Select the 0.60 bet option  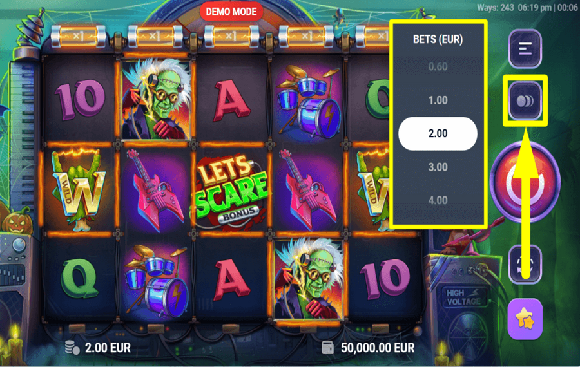(438, 67)
